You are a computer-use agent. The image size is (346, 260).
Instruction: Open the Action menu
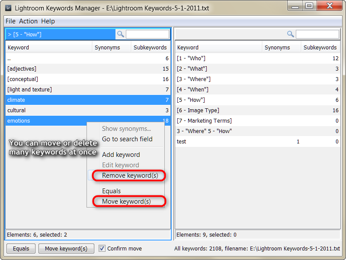click(28, 21)
